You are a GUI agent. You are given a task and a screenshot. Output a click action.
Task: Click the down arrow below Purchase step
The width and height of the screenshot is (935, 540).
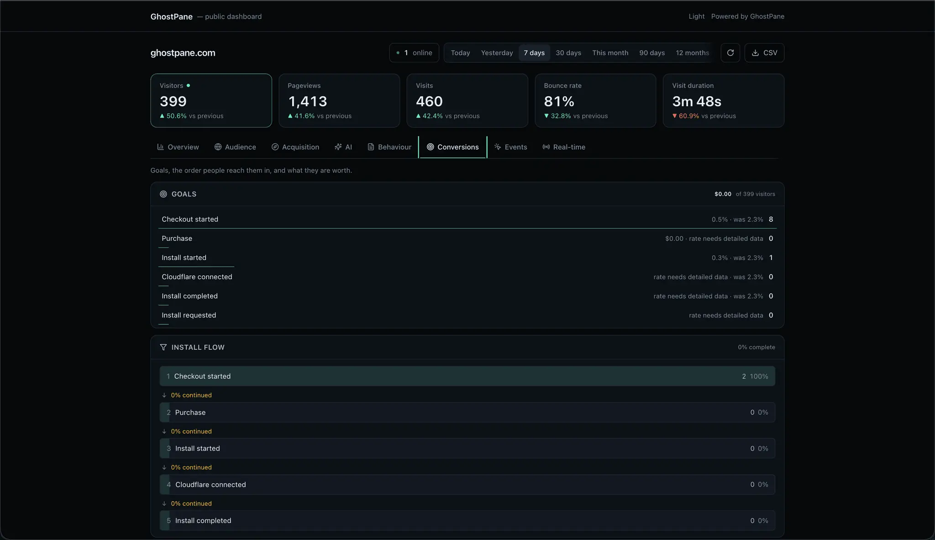point(164,431)
